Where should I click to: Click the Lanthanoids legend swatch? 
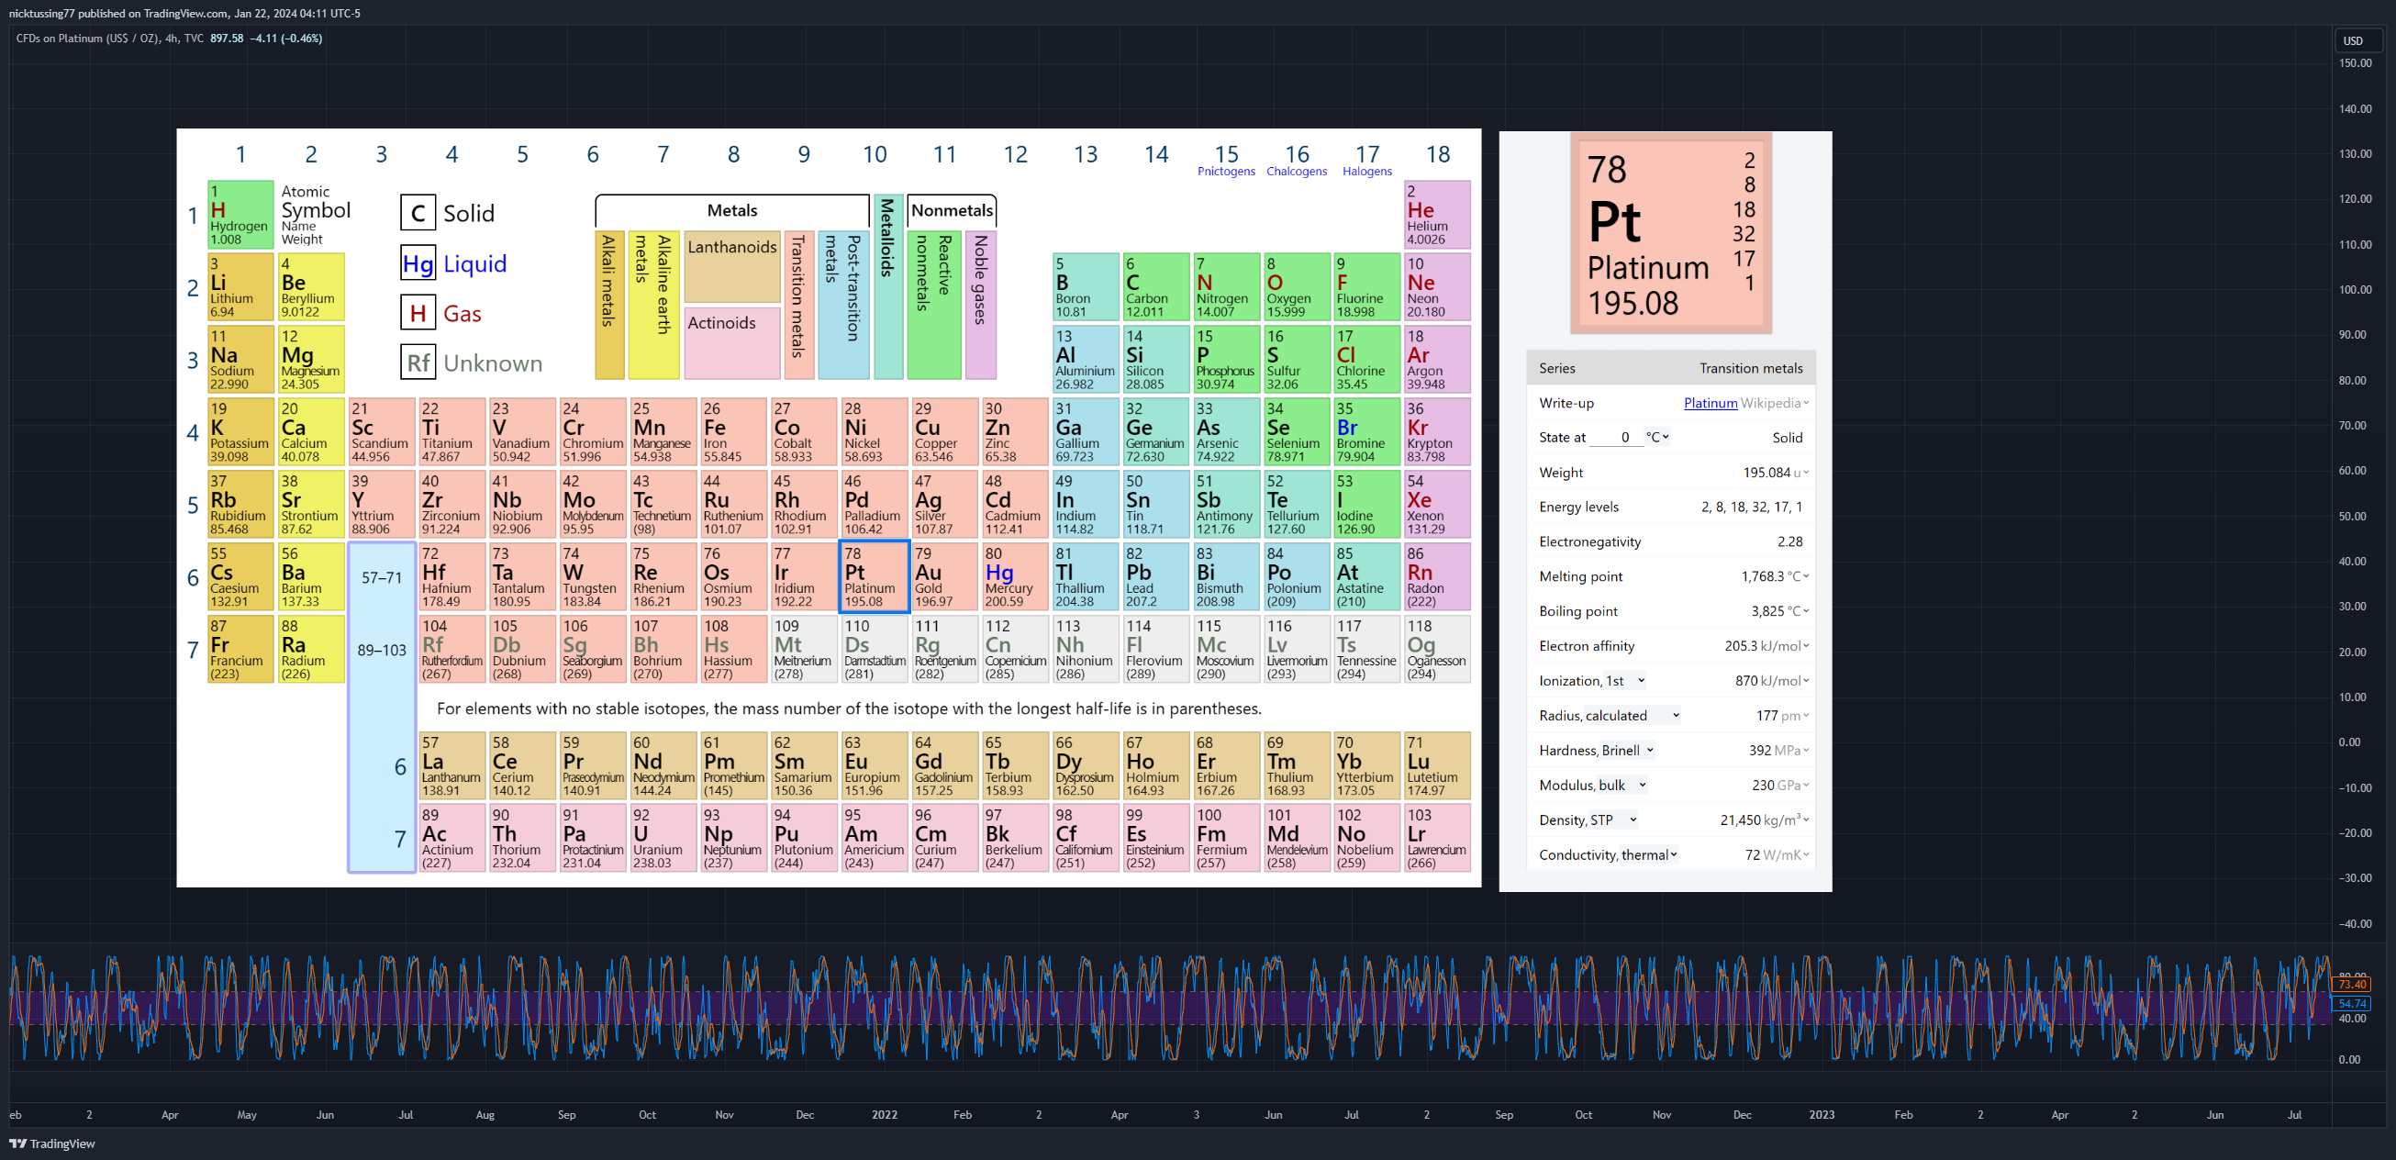click(732, 267)
